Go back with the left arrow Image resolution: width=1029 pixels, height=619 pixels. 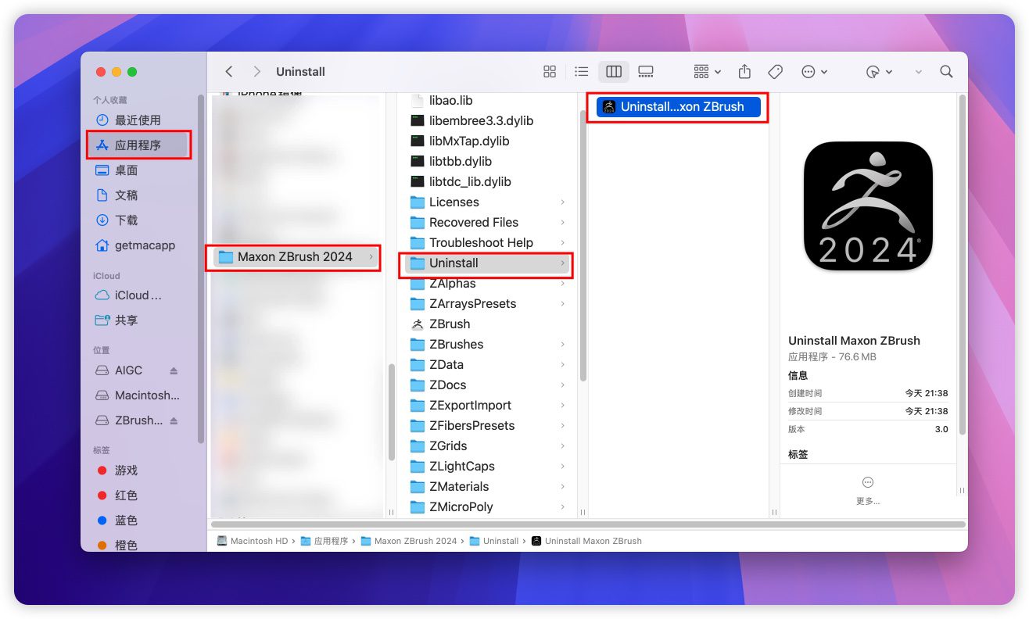coord(229,72)
